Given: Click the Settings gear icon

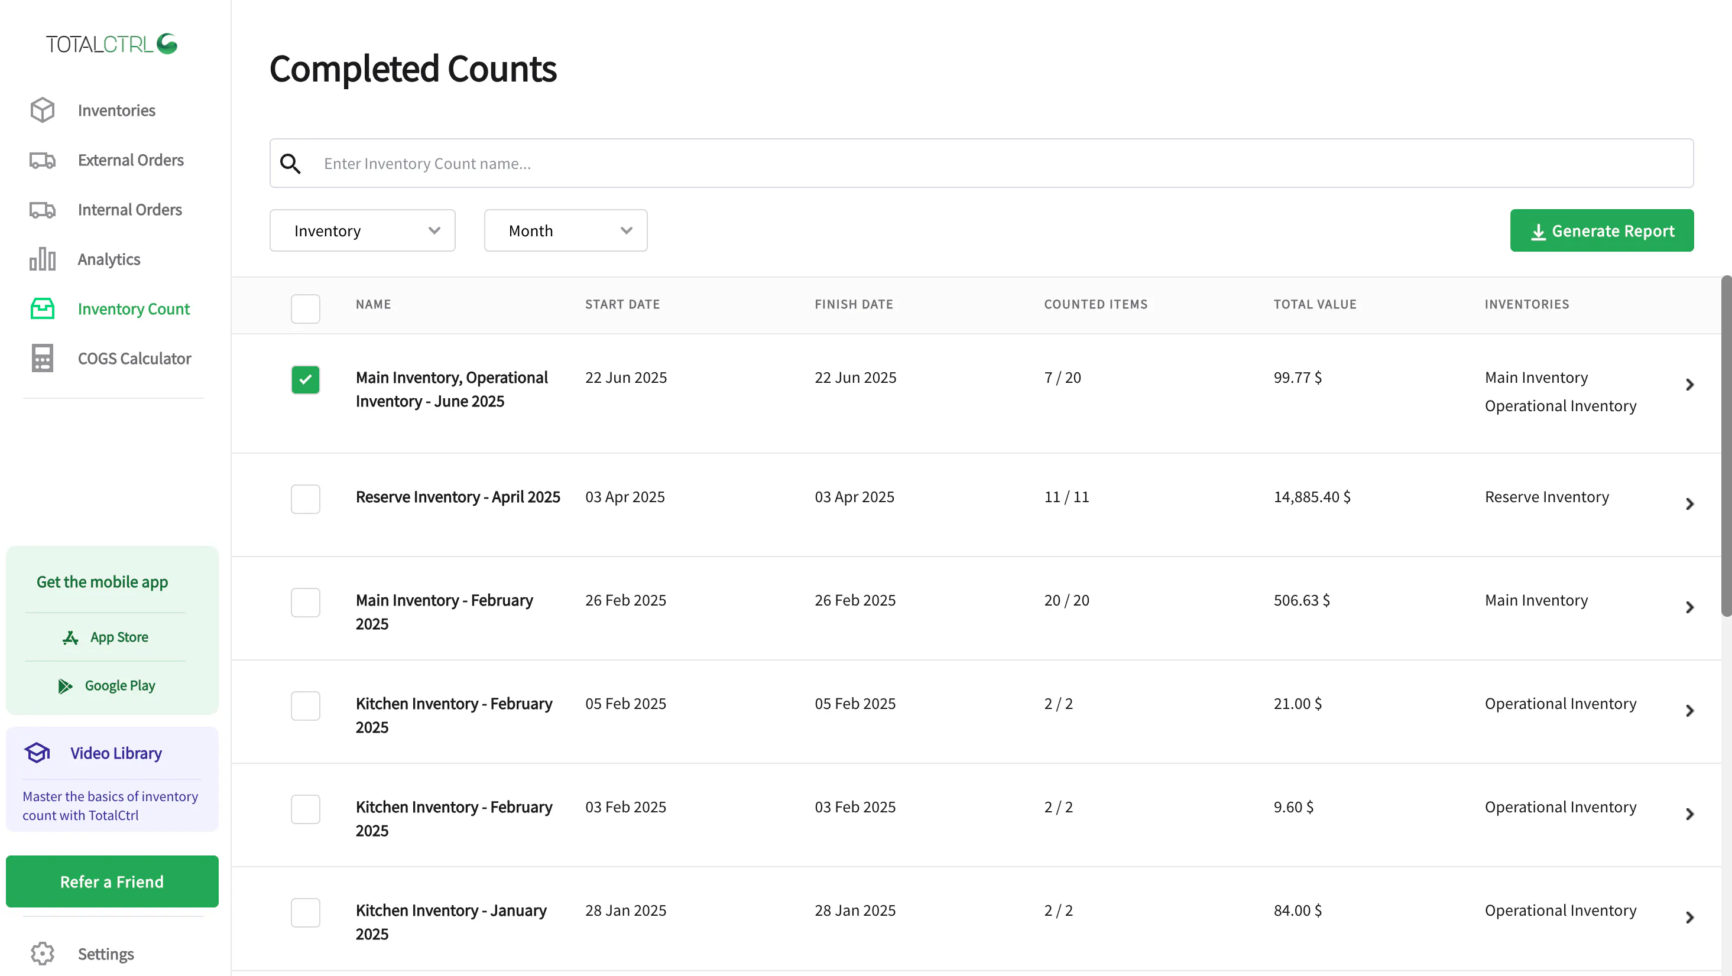Looking at the screenshot, I should (x=43, y=953).
